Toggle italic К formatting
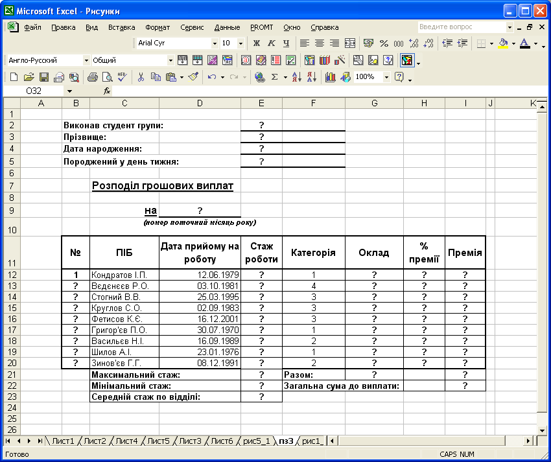Image resolution: width=551 pixels, height=462 pixels. (271, 43)
